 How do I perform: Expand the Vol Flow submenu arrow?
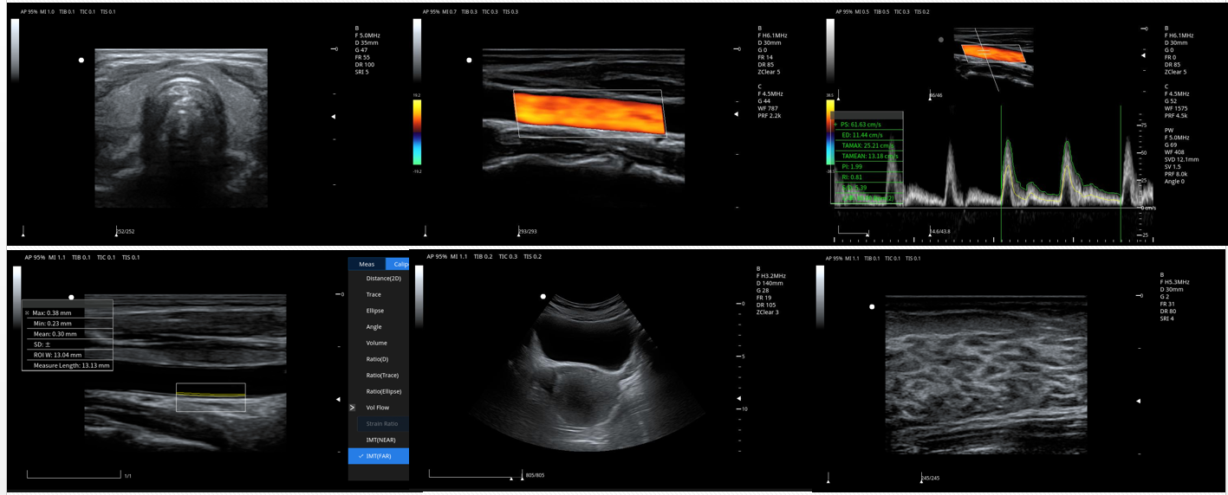353,407
